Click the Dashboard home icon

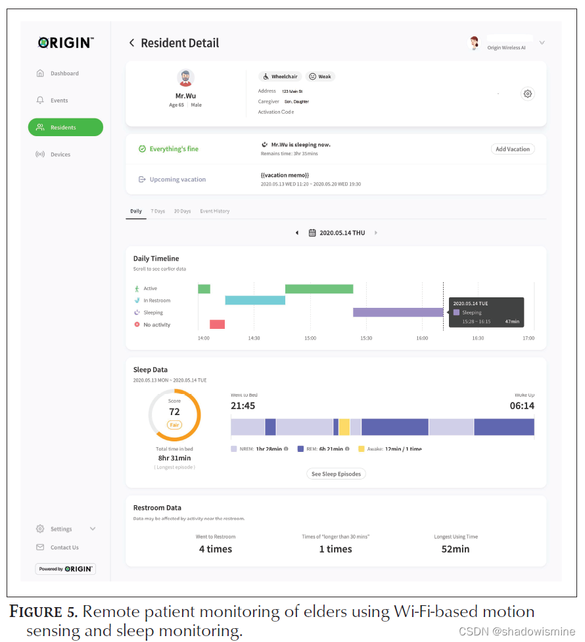(40, 73)
